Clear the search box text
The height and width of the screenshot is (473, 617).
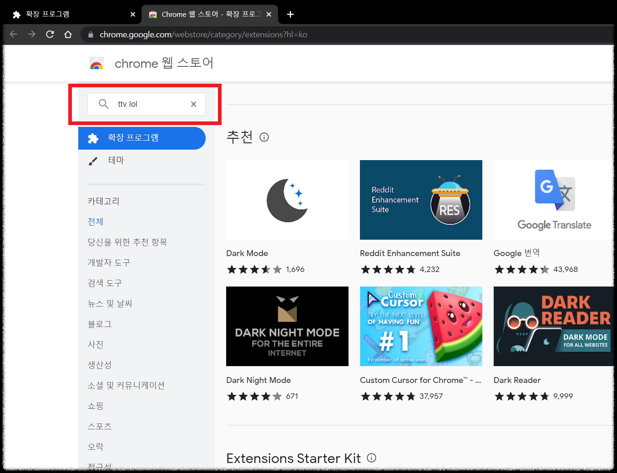tap(193, 104)
